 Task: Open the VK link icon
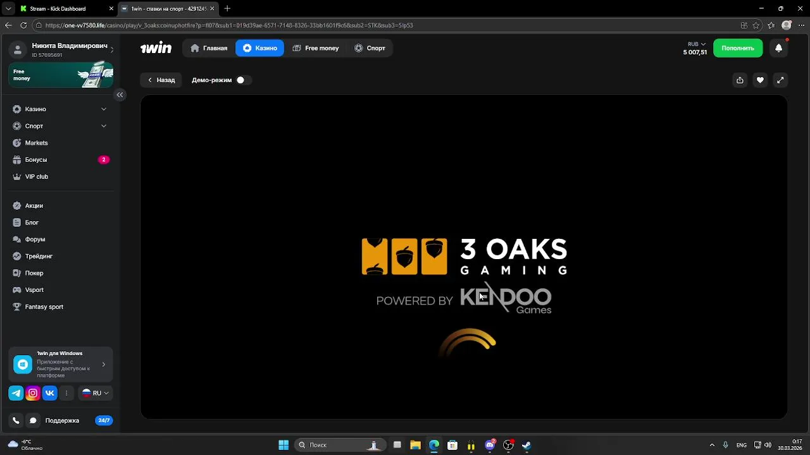pos(50,393)
